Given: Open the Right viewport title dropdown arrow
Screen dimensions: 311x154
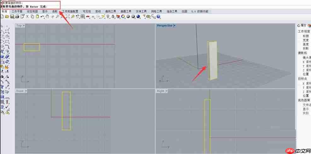Looking at the screenshot, I should [x=167, y=91].
